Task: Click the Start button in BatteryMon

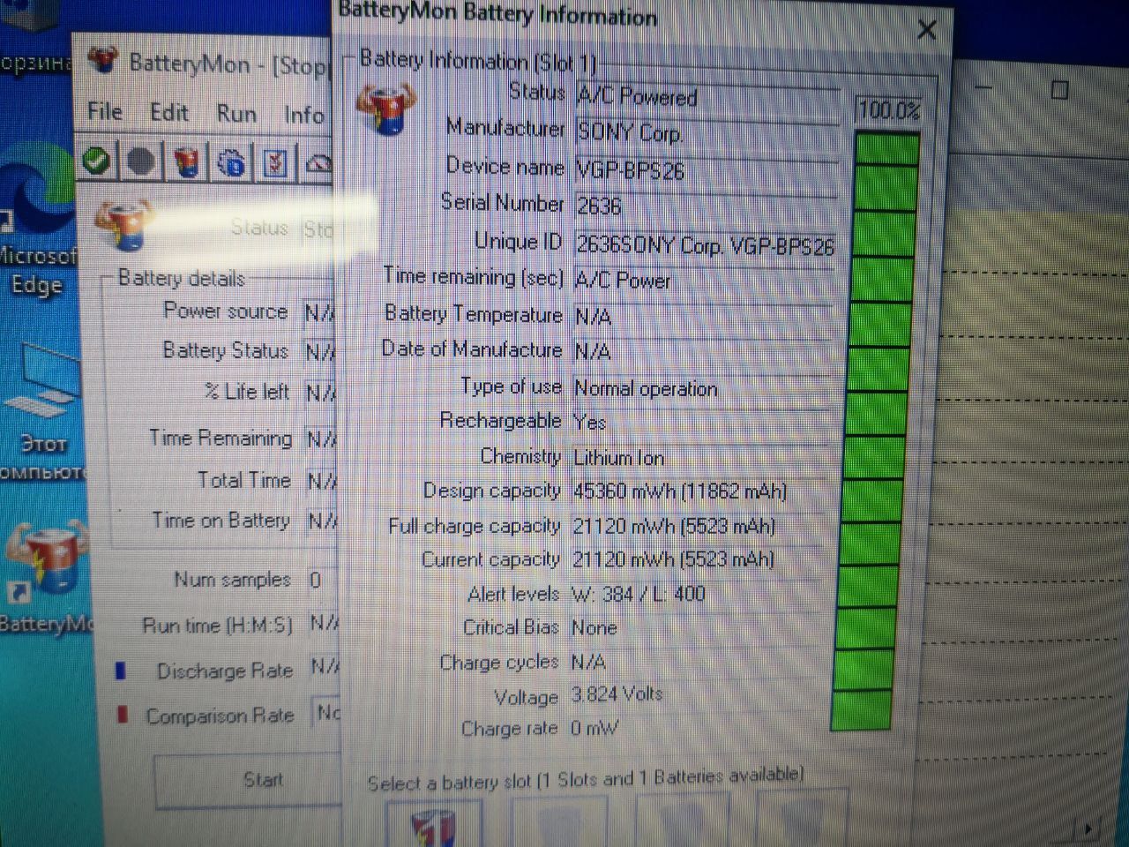Action: click(x=249, y=781)
